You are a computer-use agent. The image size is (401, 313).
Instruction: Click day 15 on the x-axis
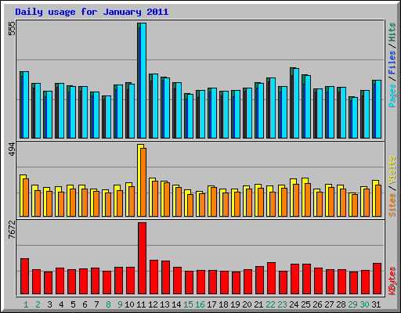click(188, 304)
